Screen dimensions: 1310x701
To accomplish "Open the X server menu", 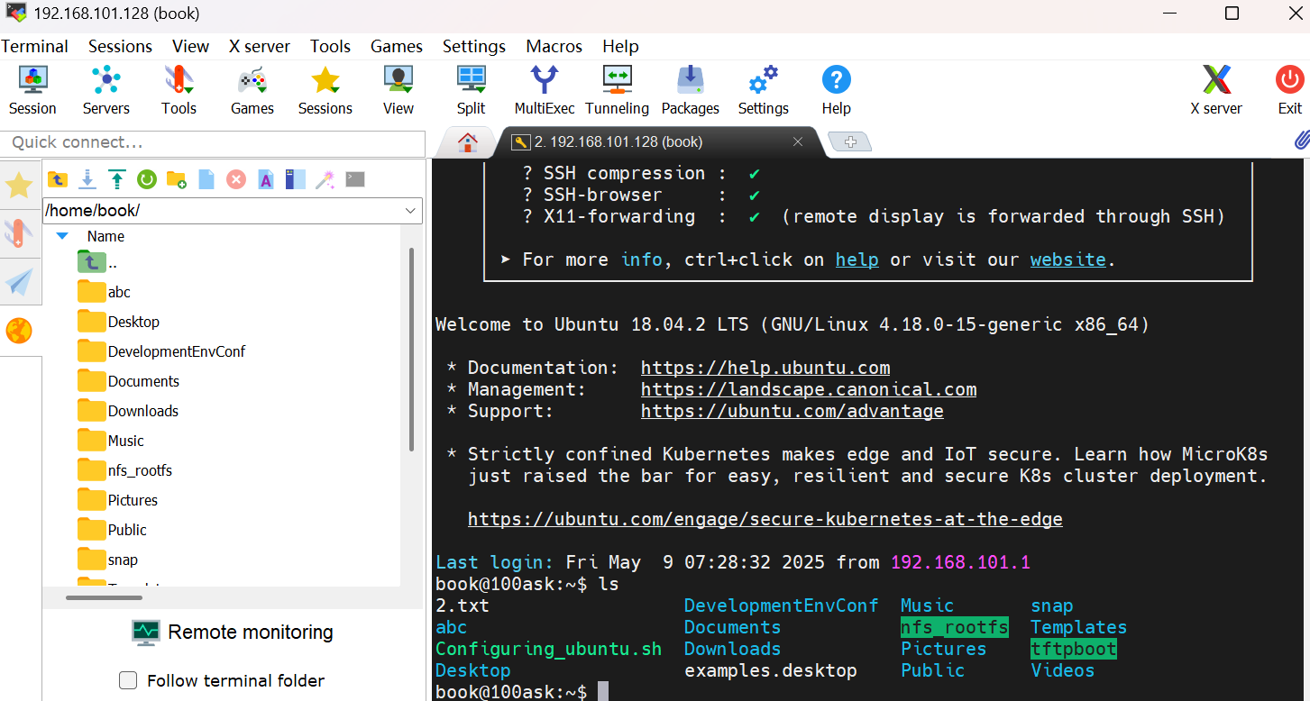I will (x=260, y=46).
